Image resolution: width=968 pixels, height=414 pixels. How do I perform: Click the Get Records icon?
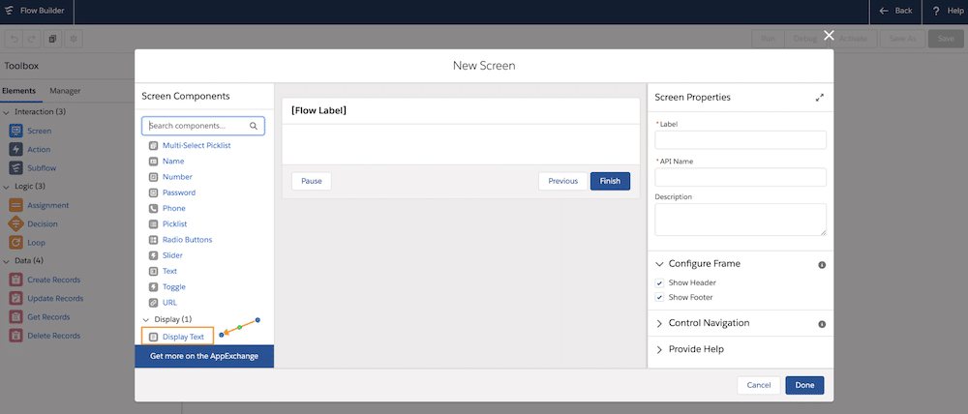point(16,317)
